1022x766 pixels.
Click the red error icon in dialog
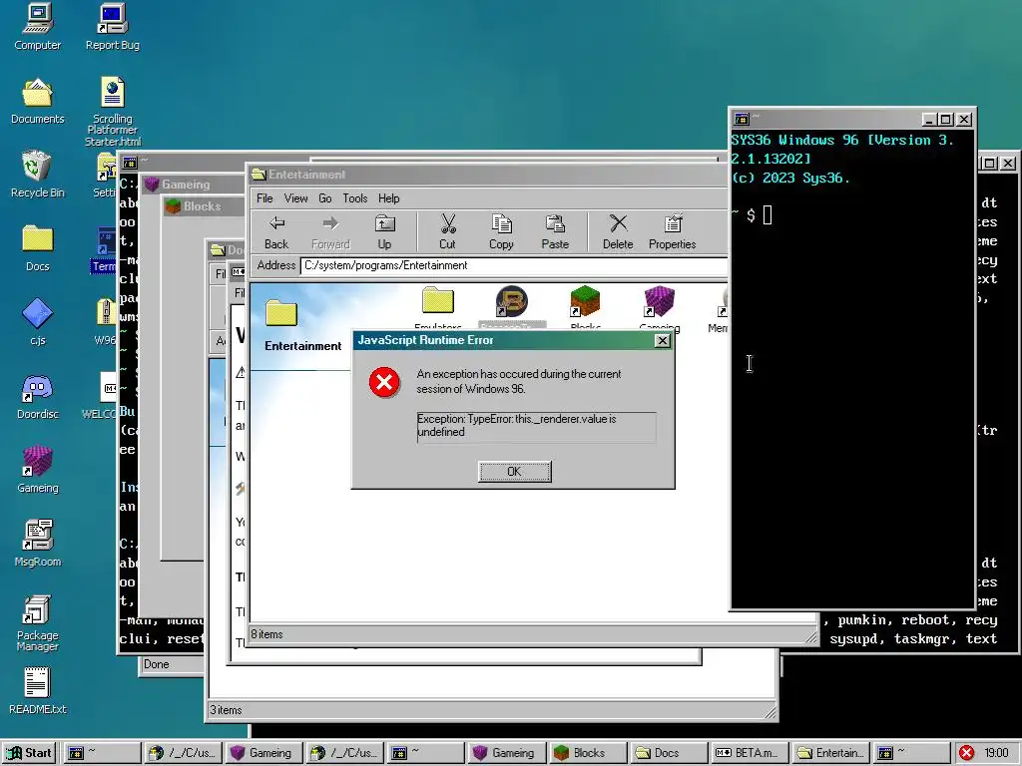tap(384, 382)
